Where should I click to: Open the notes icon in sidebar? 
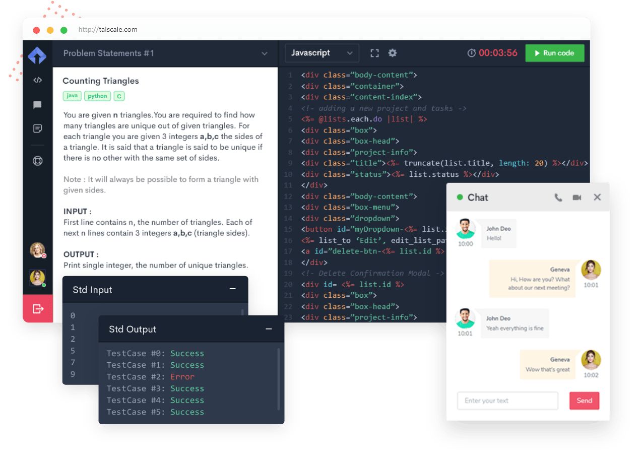37,129
